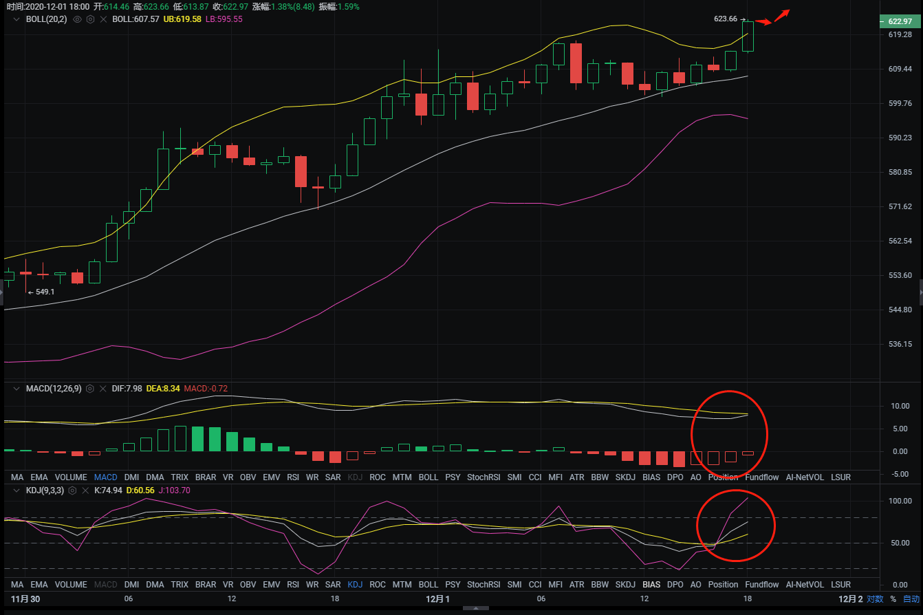Select highlighted MACD tab under MACD chart
Screen dimensions: 923x615
106,477
